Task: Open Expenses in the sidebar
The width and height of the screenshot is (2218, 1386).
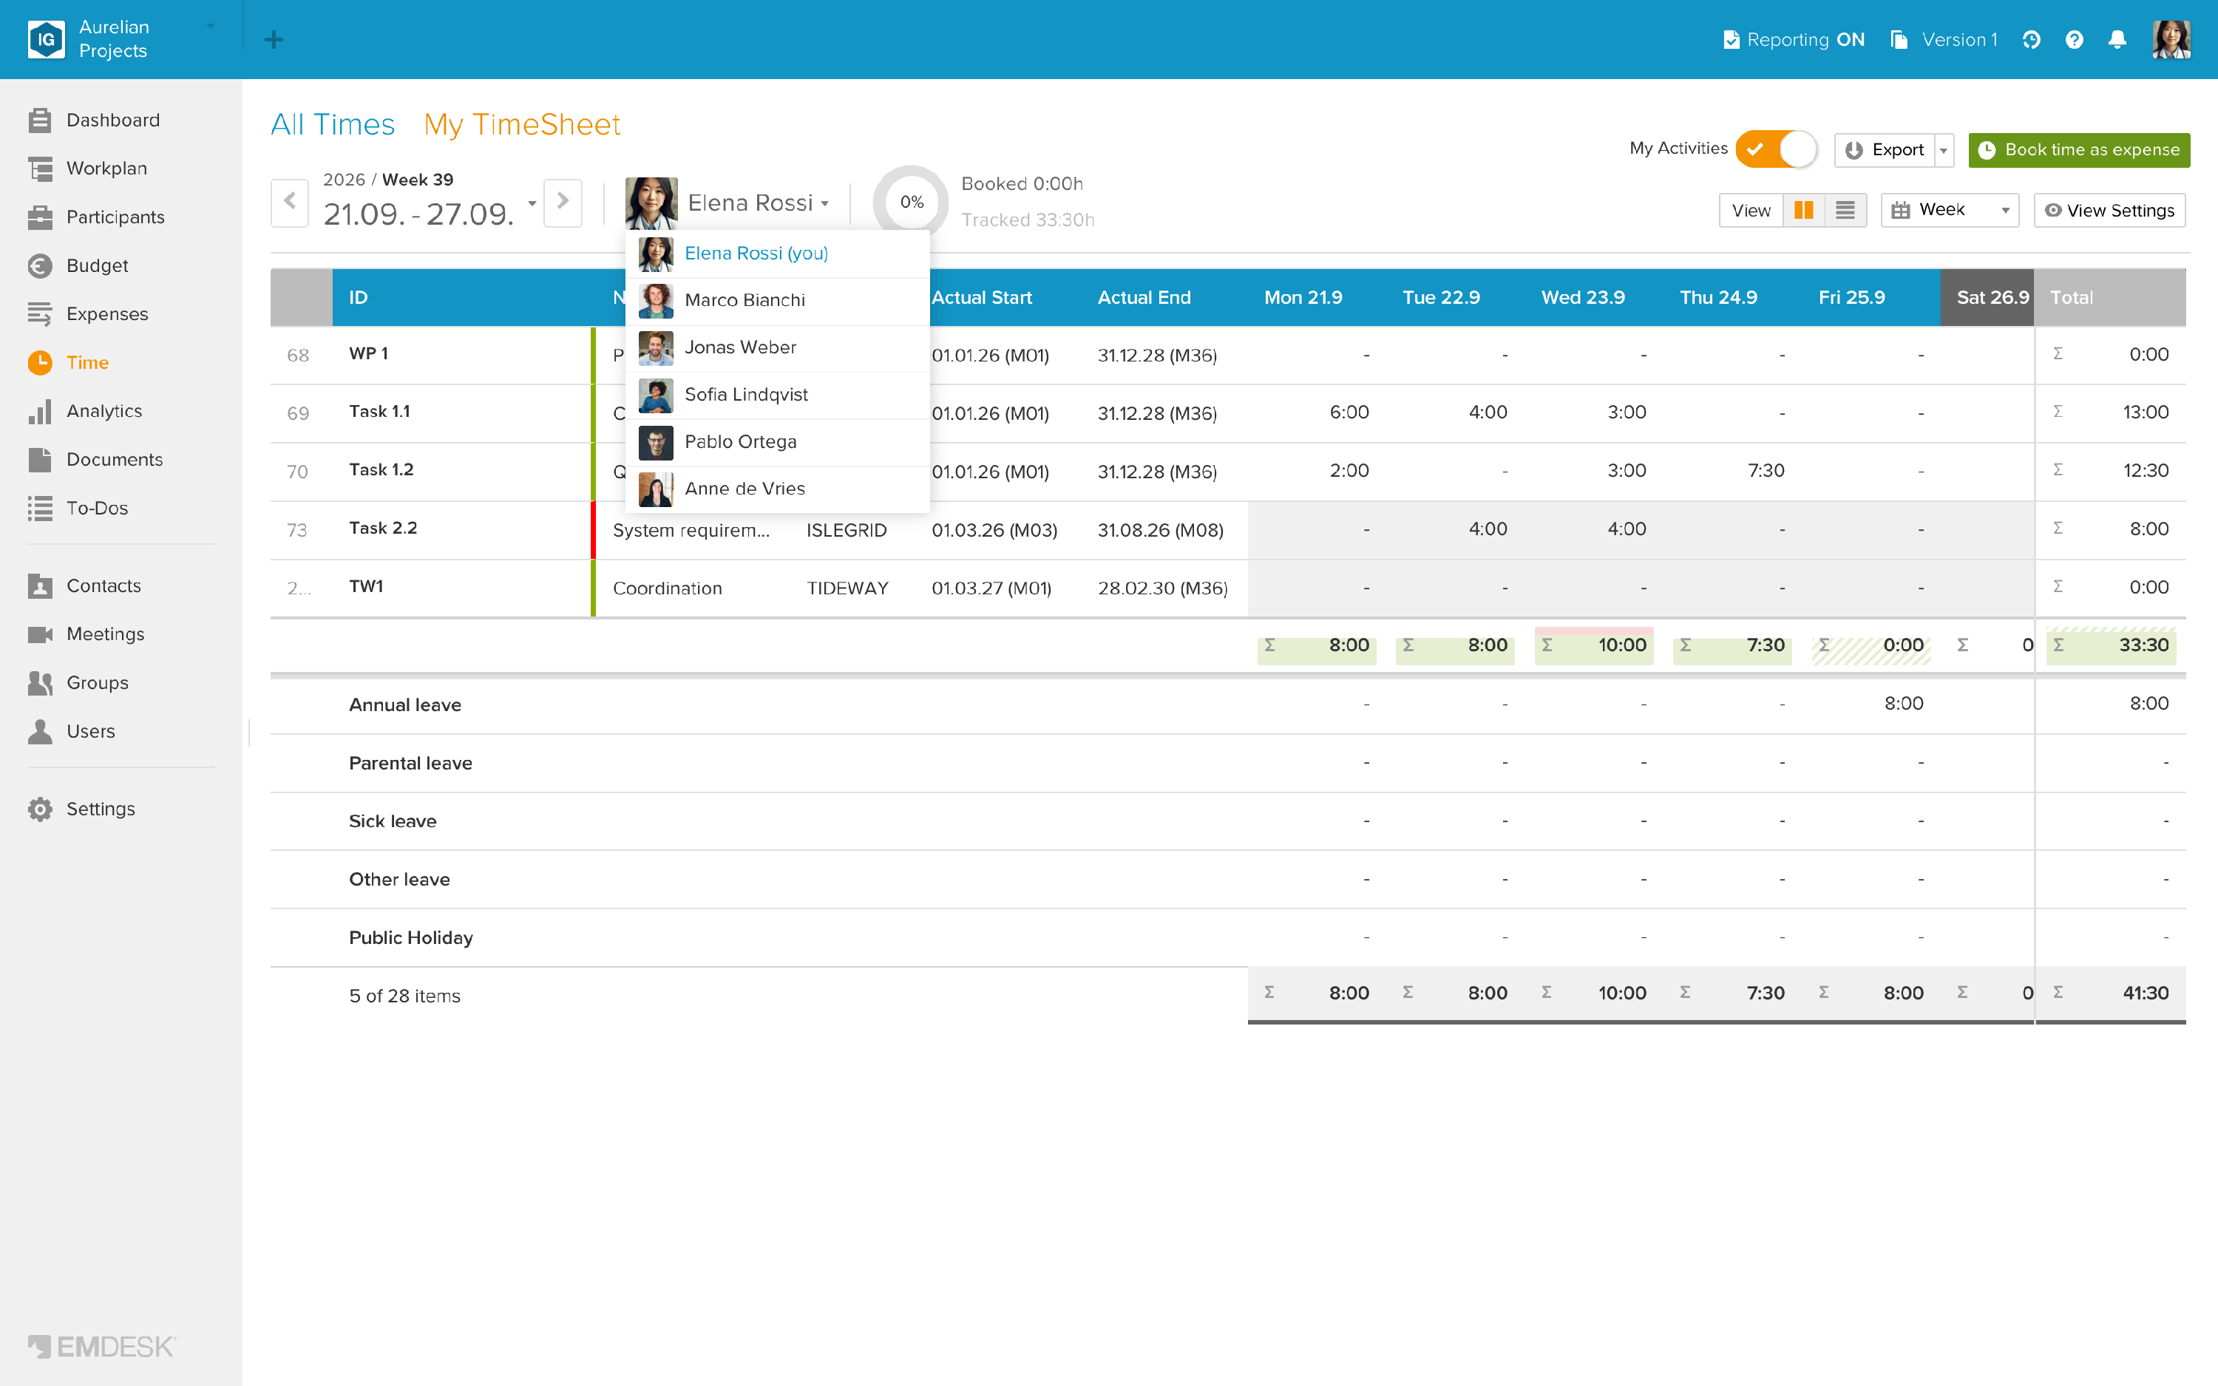Action: [x=89, y=314]
